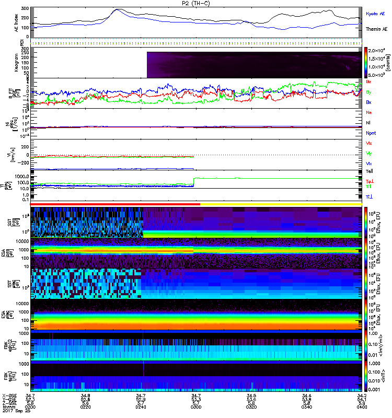Click the yellow segment of mode bar
Screen dimensions: 392x418
281,204
